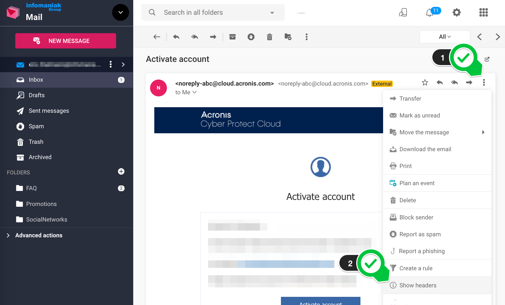Click the back arrow in the mail toolbar
505x305 pixels.
click(x=157, y=37)
